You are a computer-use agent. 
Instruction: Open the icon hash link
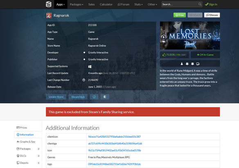click(x=115, y=150)
